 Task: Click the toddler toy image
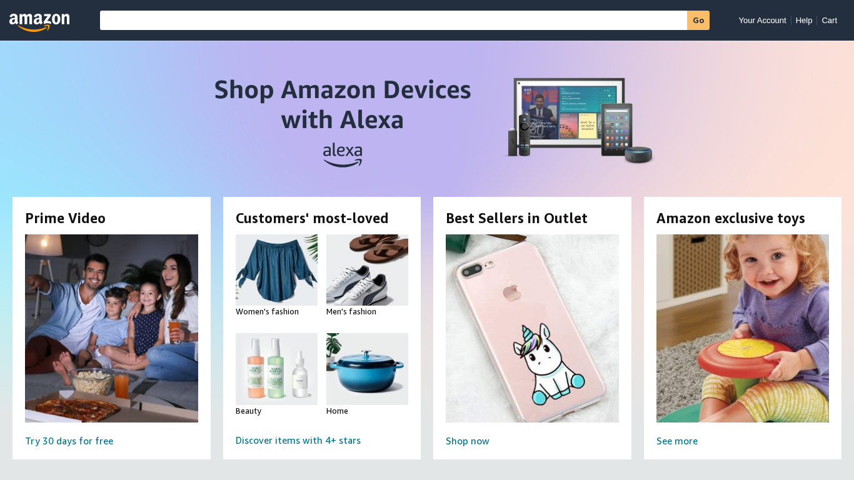(x=743, y=328)
